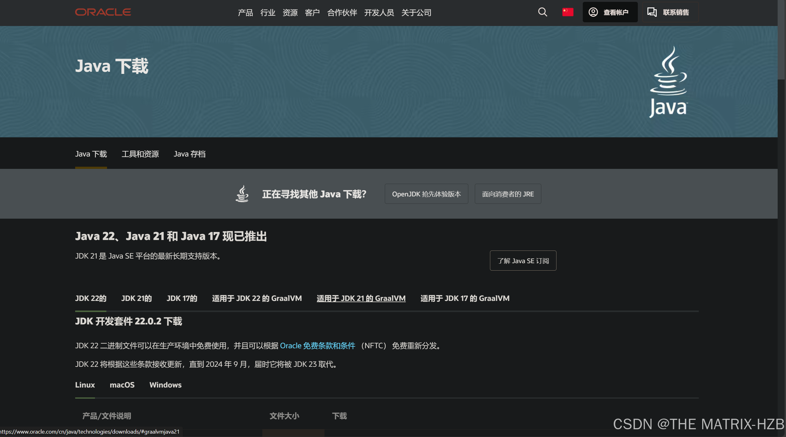Select the macOS platform tab
The height and width of the screenshot is (437, 786).
pos(122,385)
